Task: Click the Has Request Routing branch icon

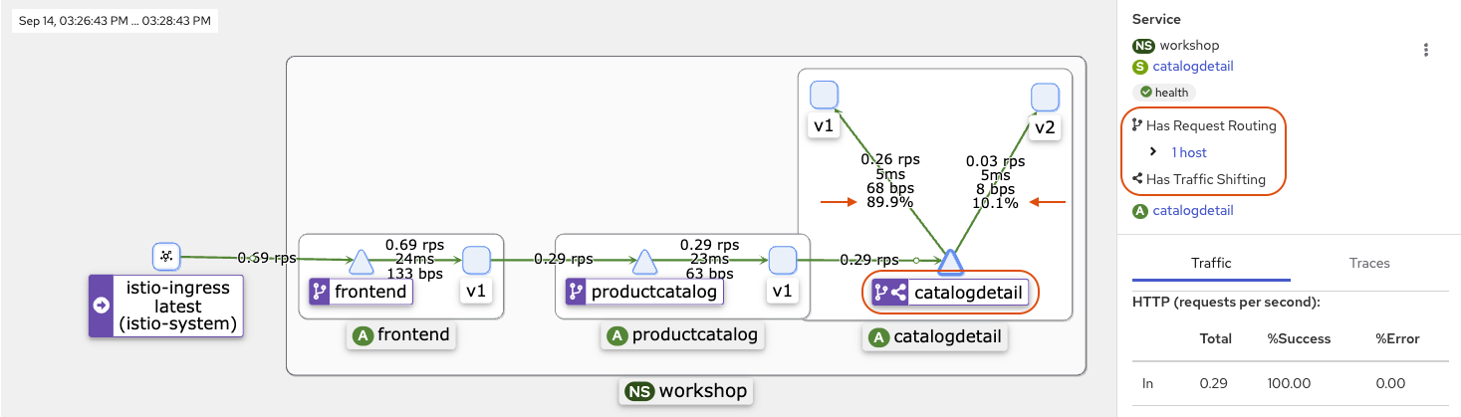Action: (x=1137, y=125)
